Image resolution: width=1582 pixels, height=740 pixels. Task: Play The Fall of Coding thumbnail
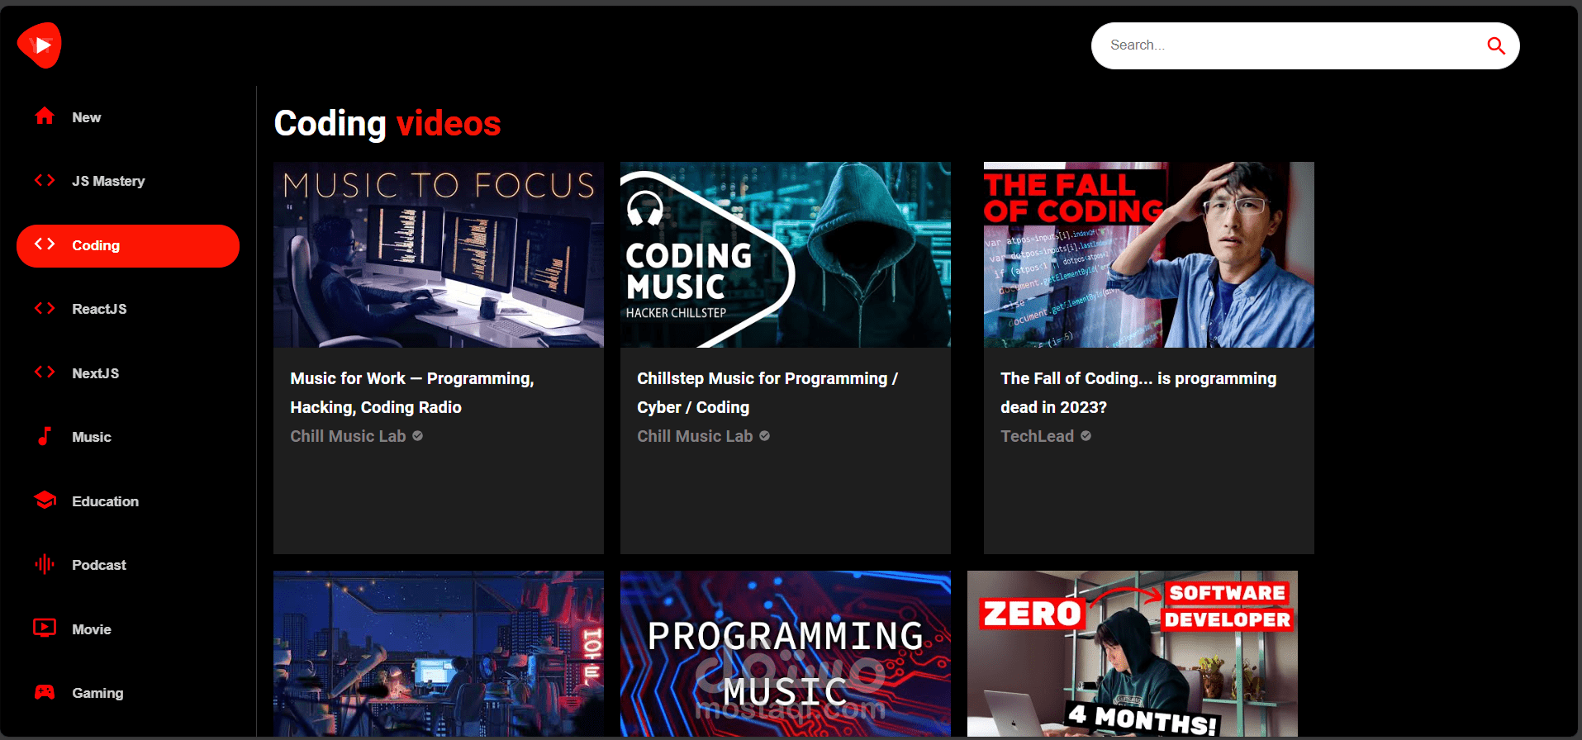(1149, 254)
